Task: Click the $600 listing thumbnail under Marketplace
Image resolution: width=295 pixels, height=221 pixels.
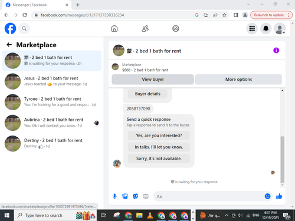Action: [115, 67]
